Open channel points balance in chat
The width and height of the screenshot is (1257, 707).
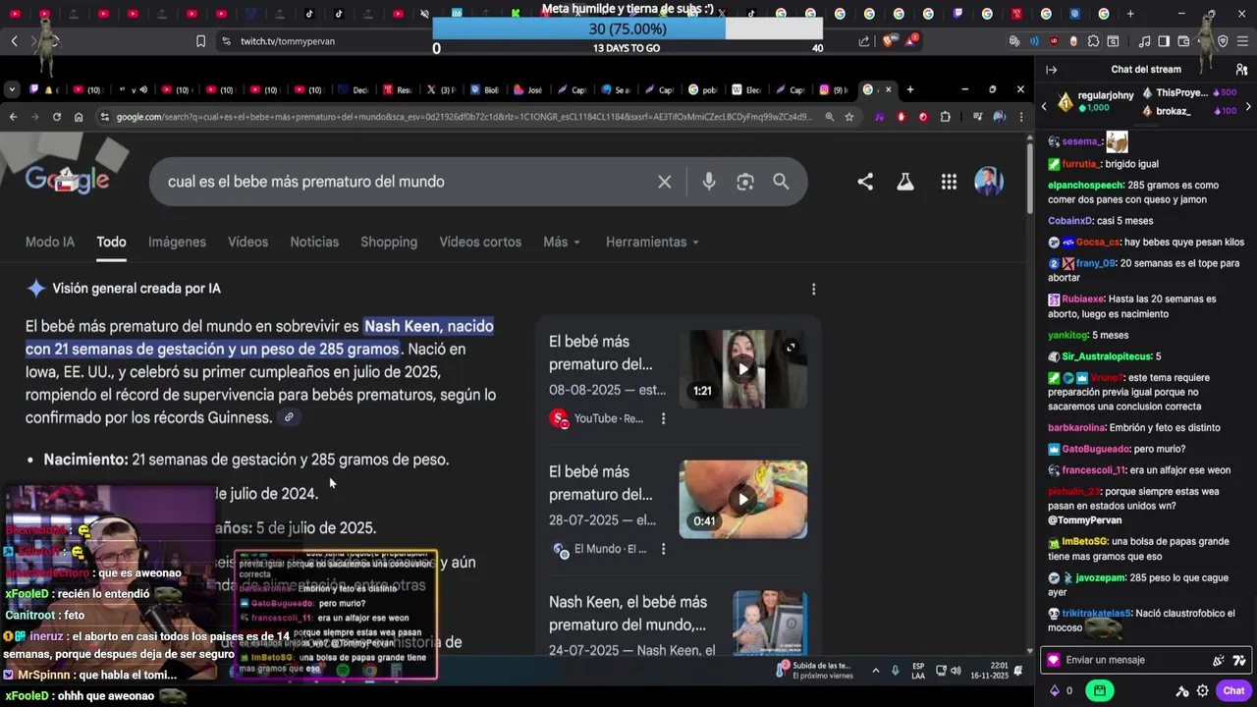coord(1062,691)
